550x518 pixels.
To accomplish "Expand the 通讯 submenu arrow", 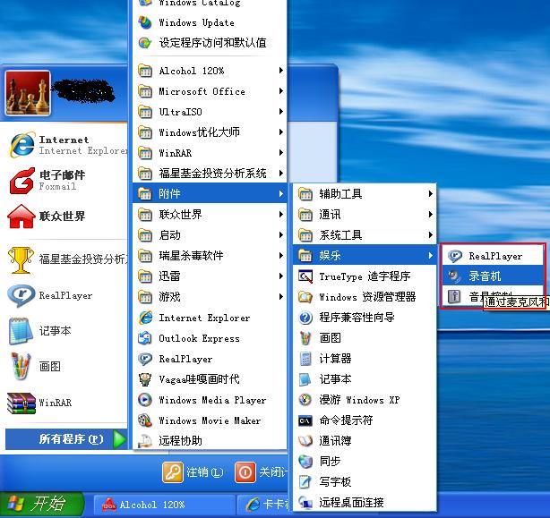I will point(430,215).
